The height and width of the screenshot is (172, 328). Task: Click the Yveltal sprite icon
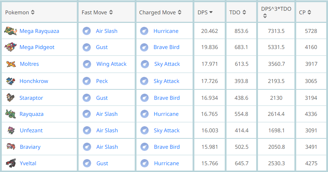pos(11,163)
